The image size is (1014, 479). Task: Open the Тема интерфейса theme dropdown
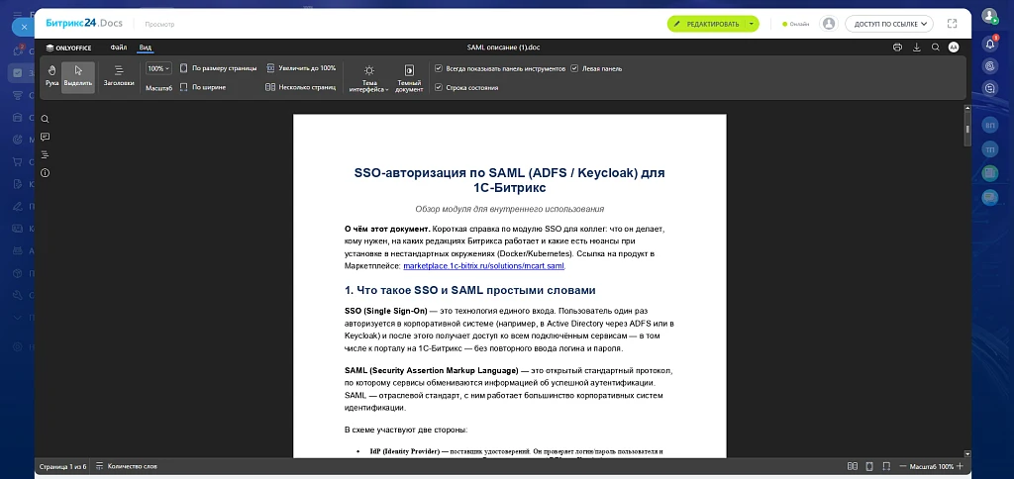point(368,77)
